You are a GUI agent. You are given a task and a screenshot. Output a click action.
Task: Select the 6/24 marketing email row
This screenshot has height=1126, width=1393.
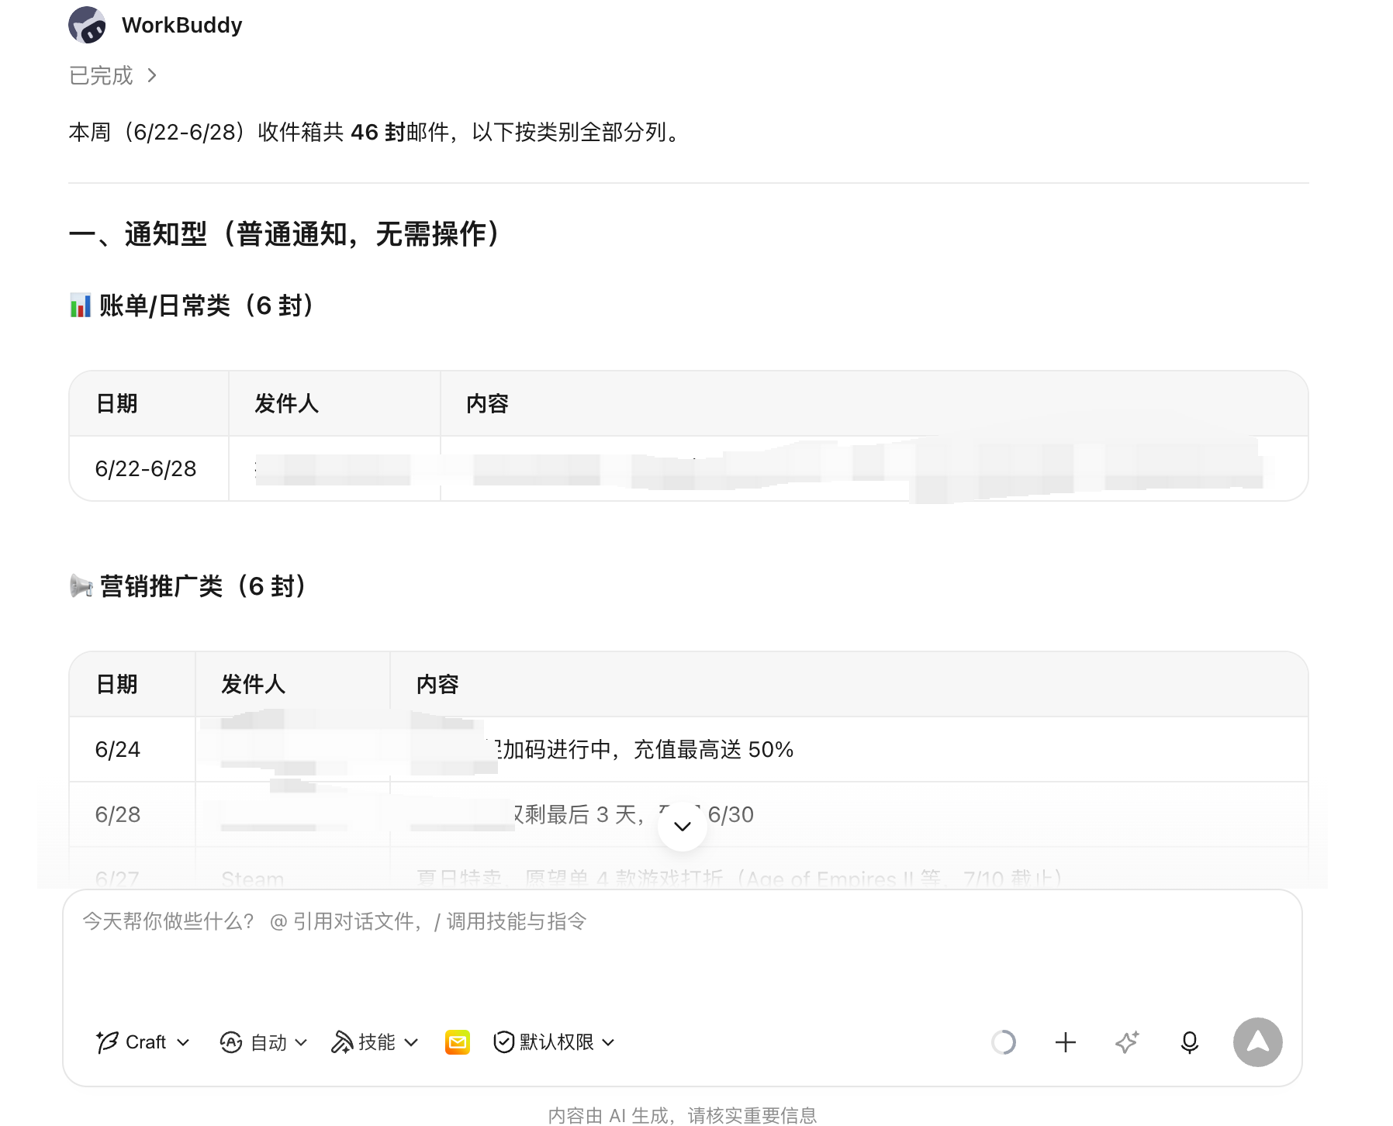pos(689,749)
